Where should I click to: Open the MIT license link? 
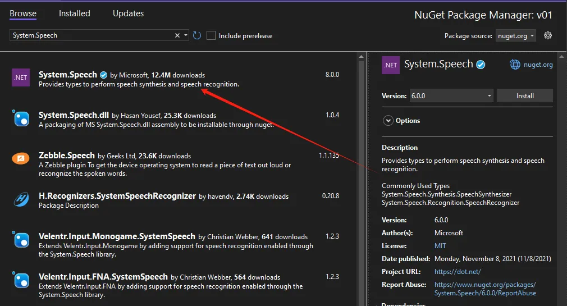coord(440,245)
